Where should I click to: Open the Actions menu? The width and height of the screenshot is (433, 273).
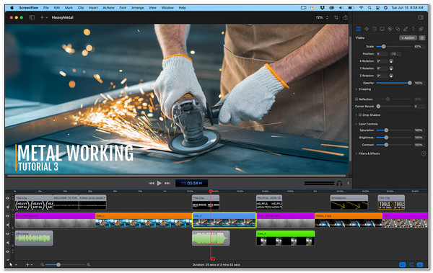click(x=108, y=8)
